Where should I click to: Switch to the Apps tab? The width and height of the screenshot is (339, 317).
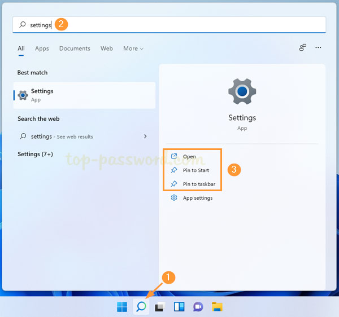tap(42, 49)
